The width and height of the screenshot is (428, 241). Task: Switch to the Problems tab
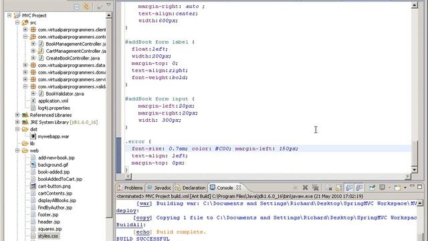coord(130,187)
